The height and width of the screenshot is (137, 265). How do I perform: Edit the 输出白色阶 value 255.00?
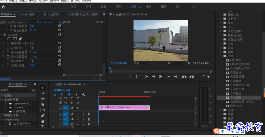(x=33, y=30)
